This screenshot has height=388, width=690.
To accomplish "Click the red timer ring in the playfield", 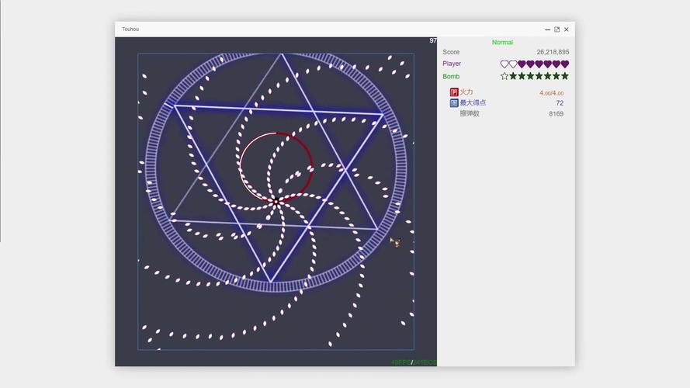I will tap(276, 167).
